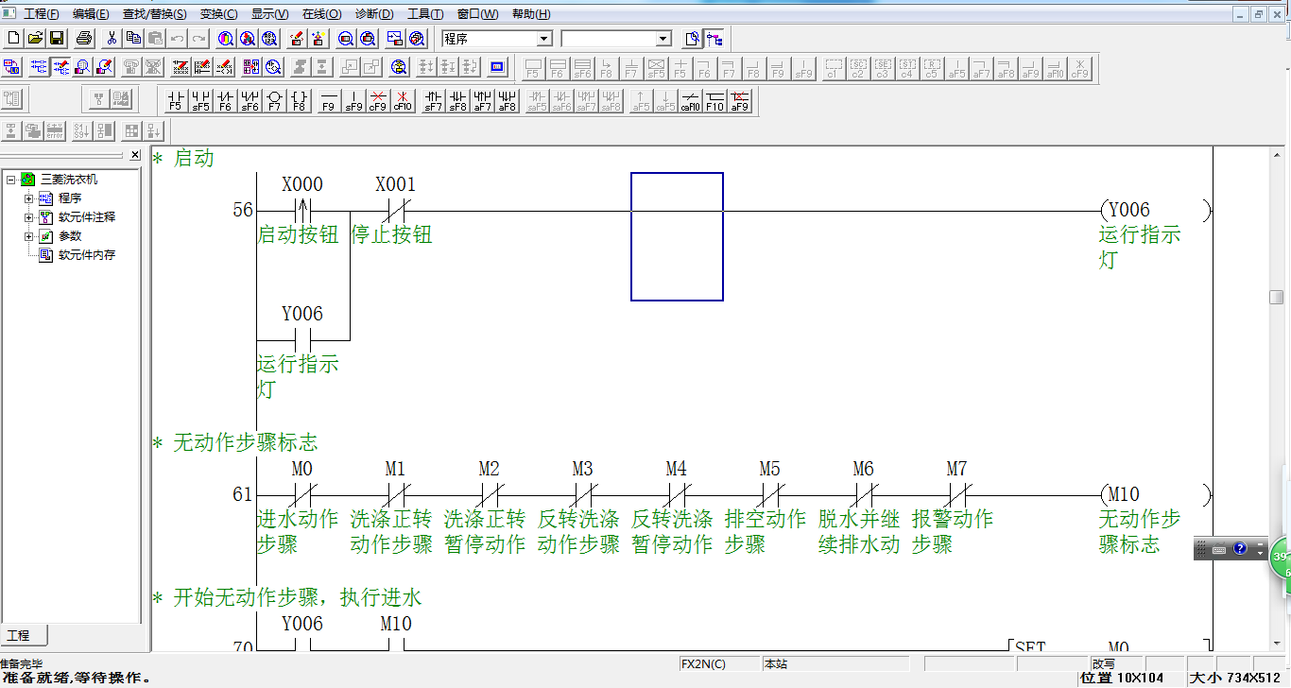Toggle monitor (write) mode

click(104, 68)
